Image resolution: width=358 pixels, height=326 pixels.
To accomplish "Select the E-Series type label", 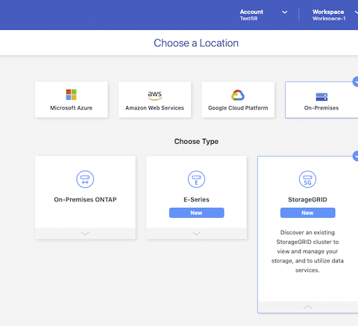I will pyautogui.click(x=196, y=200).
